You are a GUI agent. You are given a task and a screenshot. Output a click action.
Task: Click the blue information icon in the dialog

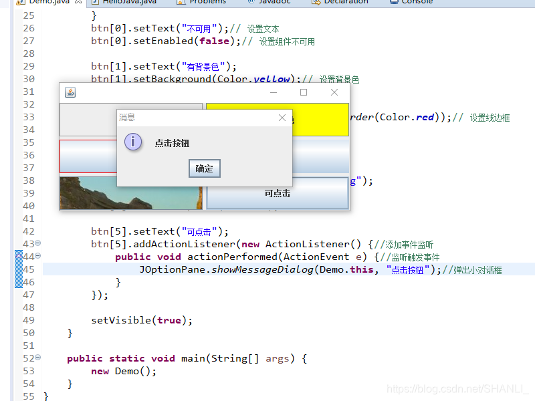[133, 142]
